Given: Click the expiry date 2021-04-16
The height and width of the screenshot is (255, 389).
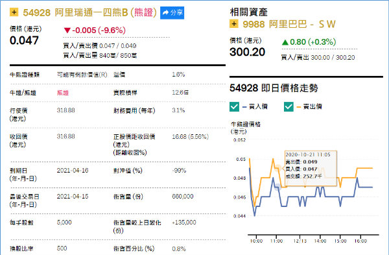Looking at the screenshot, I should coord(73,171).
